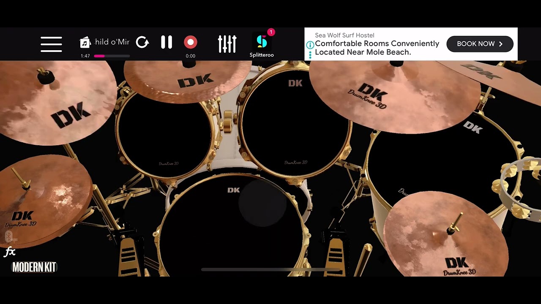Image resolution: width=541 pixels, height=304 pixels.
Task: Pause the playing track
Action: pyautogui.click(x=167, y=42)
